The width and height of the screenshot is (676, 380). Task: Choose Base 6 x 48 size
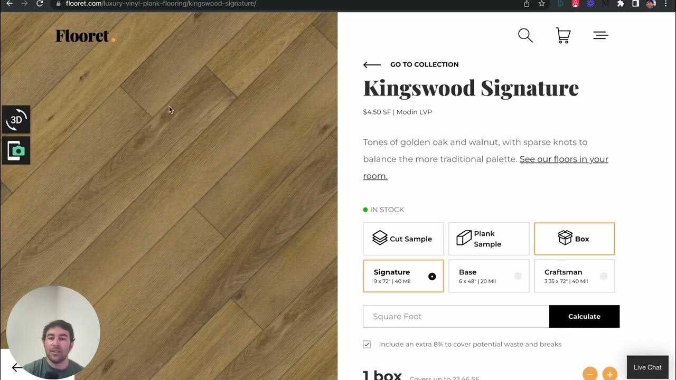489,276
